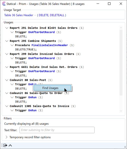127x149 pixels.
Task: Select the DELETE; line under Codeunit 86
Action: point(21,102)
